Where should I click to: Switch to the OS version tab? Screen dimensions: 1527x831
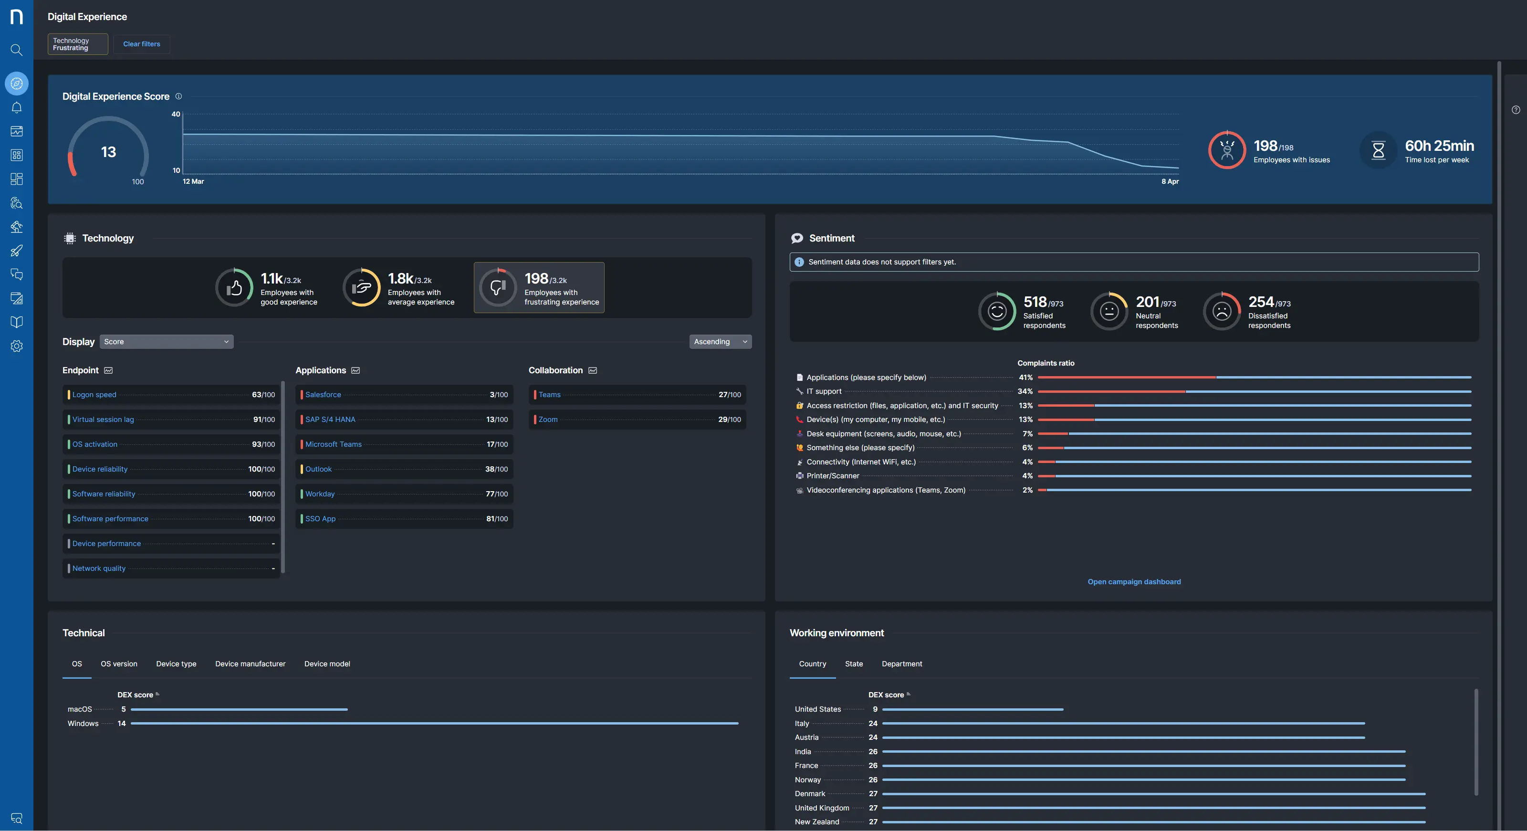click(x=119, y=664)
